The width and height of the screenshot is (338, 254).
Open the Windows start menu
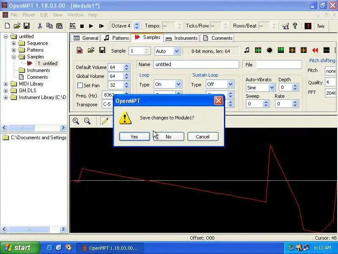(20, 248)
